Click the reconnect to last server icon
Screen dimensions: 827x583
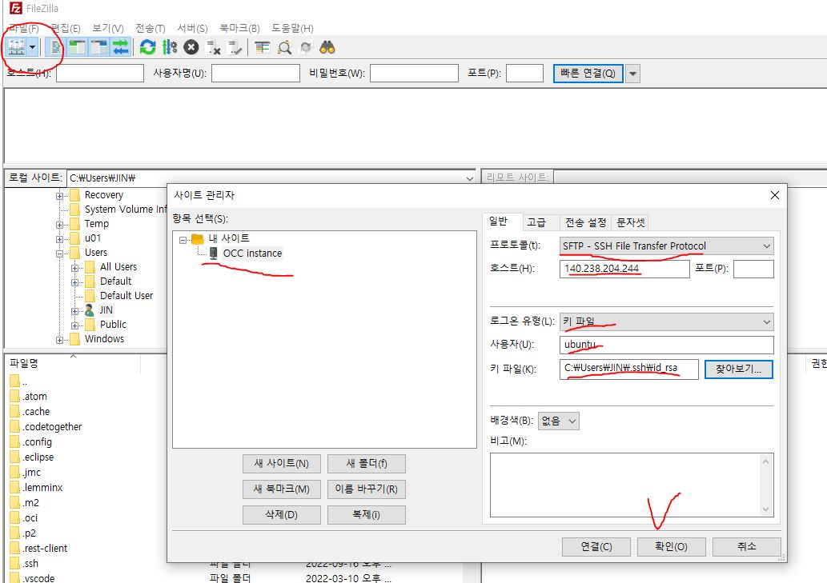click(235, 47)
